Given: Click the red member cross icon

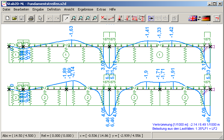Looking at the screenshot, I should (111, 18).
